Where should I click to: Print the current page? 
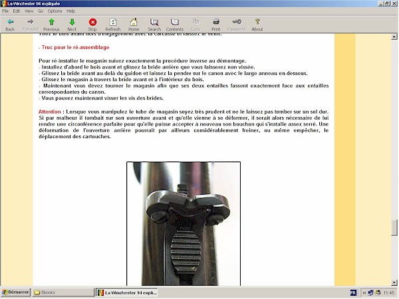(x=216, y=25)
